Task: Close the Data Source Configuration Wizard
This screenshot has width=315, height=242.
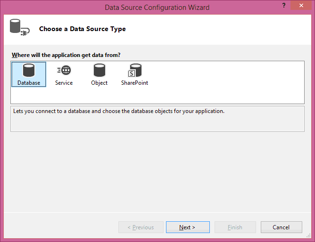Action: point(300,6)
